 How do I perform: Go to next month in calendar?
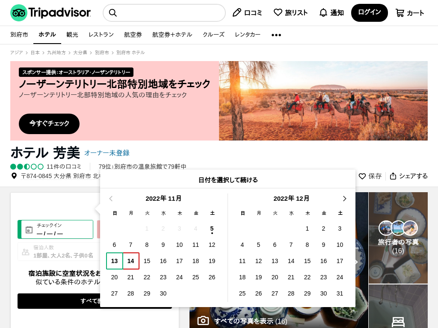345,199
